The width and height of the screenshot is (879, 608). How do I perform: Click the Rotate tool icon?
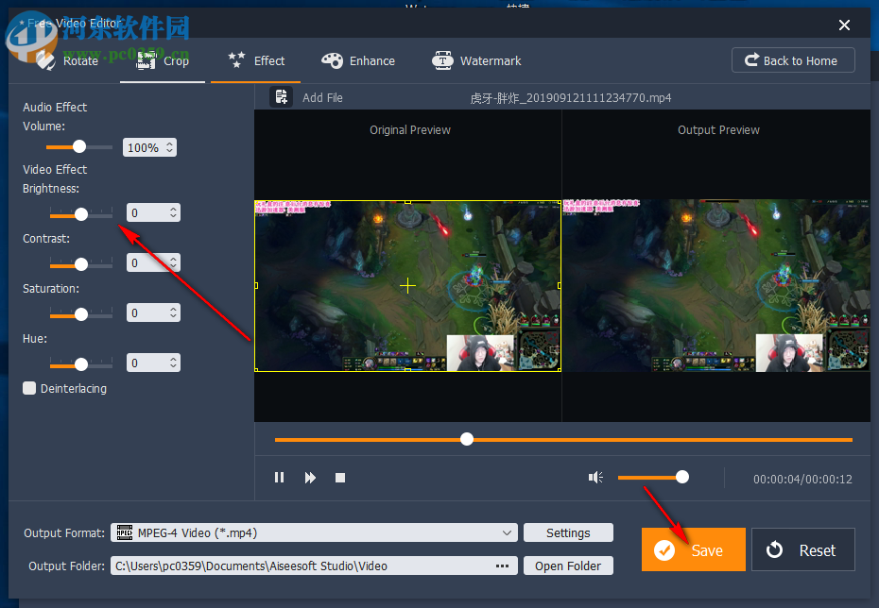[44, 60]
